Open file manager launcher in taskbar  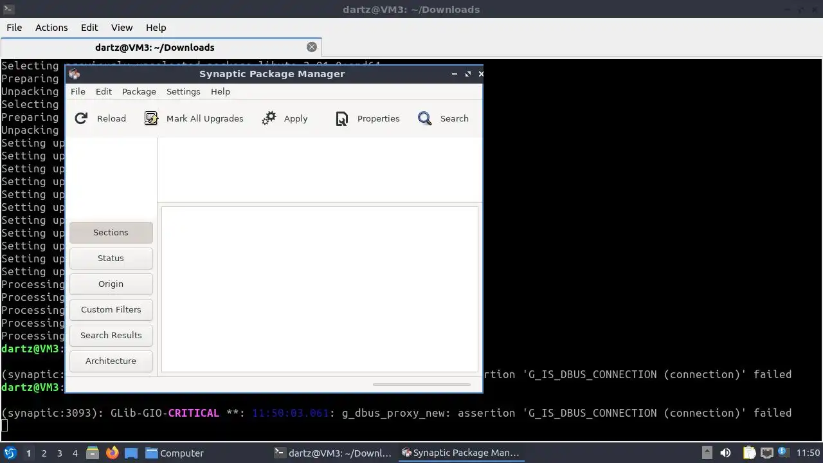tap(93, 453)
